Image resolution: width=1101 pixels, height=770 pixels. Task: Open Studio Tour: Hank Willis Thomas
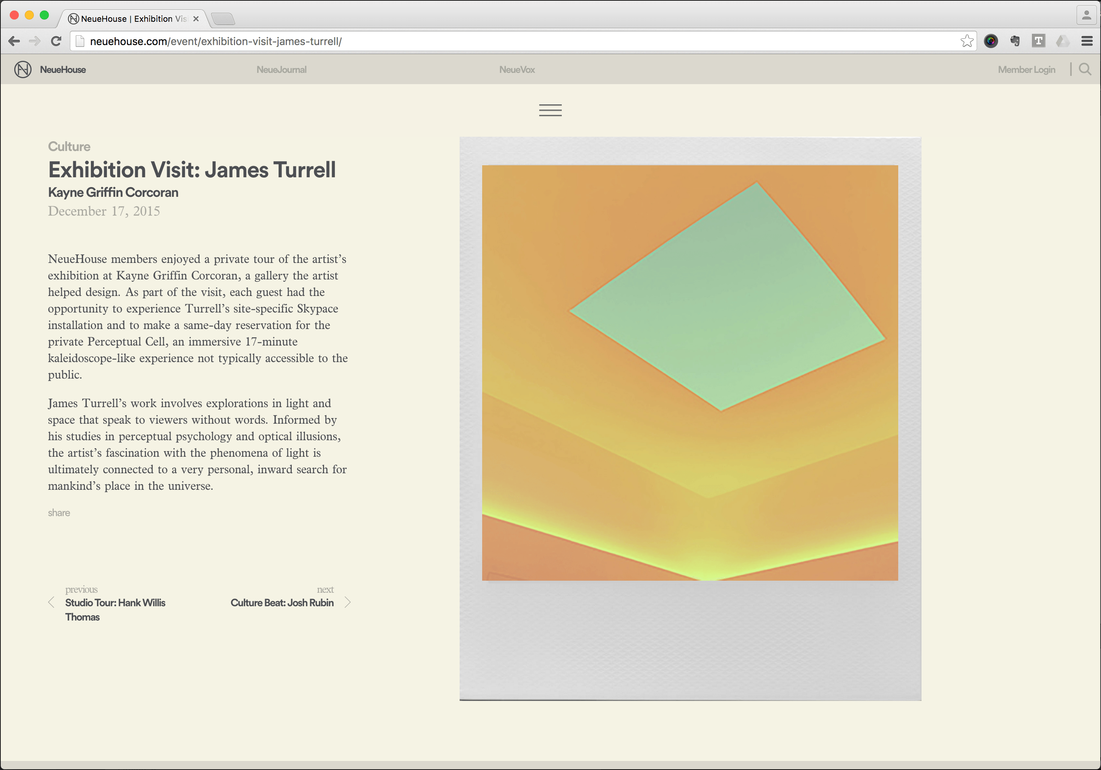pos(115,610)
